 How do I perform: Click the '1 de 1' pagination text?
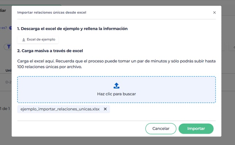point(6,108)
